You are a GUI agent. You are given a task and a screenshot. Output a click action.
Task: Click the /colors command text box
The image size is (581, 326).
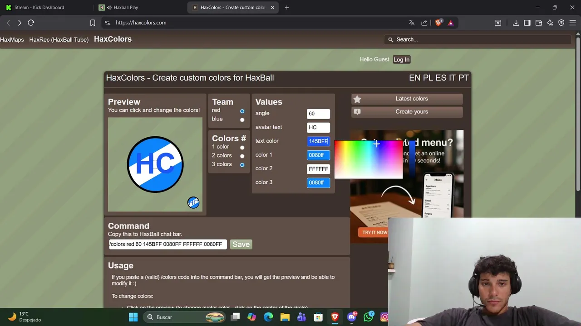pyautogui.click(x=167, y=244)
